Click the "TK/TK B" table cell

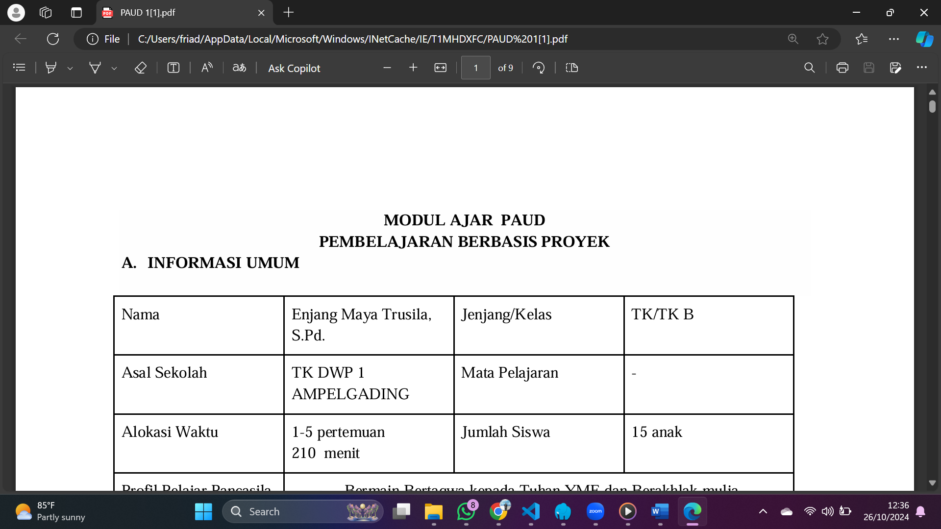[709, 325]
